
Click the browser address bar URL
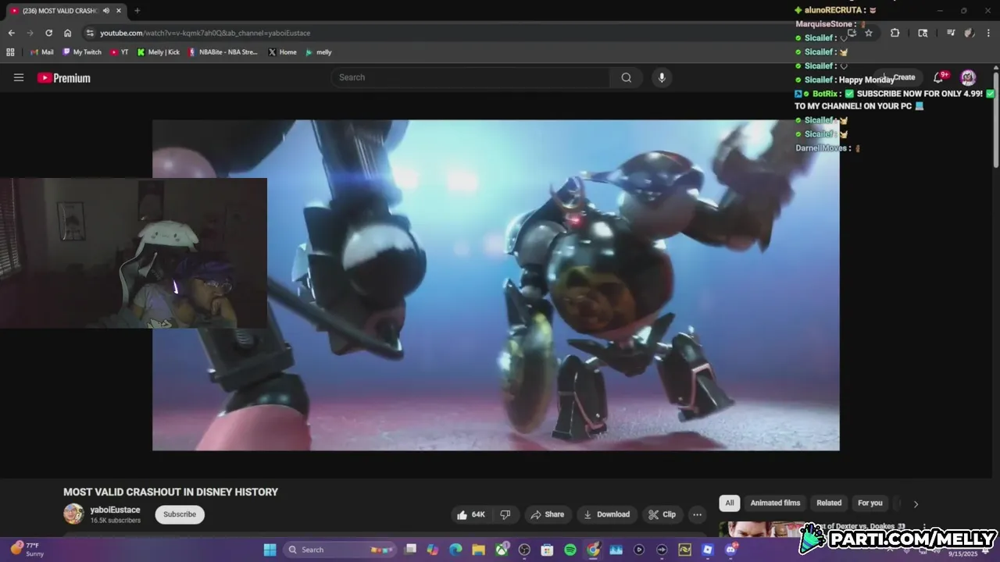coord(205,33)
